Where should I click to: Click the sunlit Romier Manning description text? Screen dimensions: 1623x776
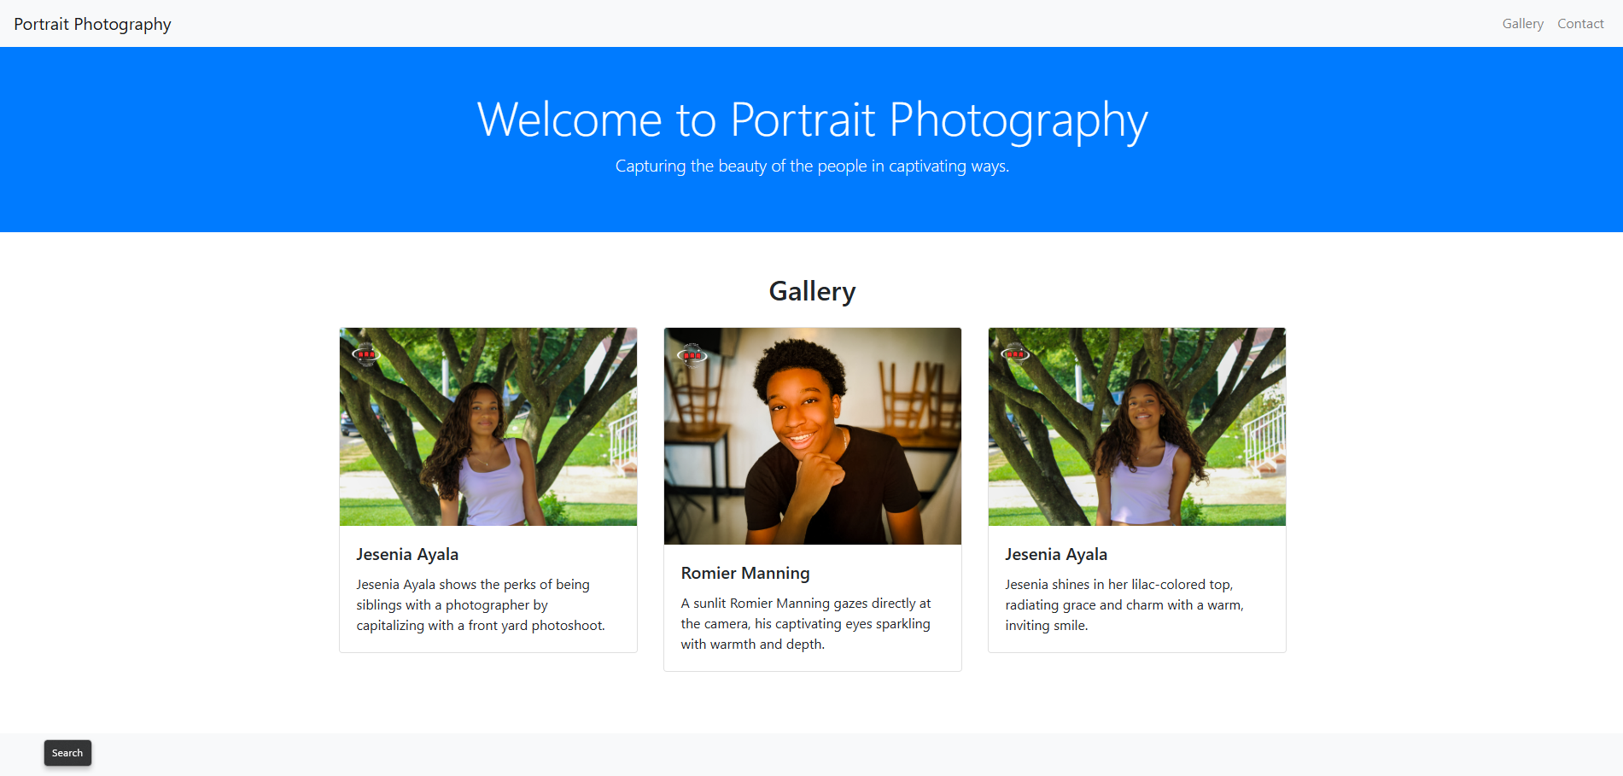(805, 623)
